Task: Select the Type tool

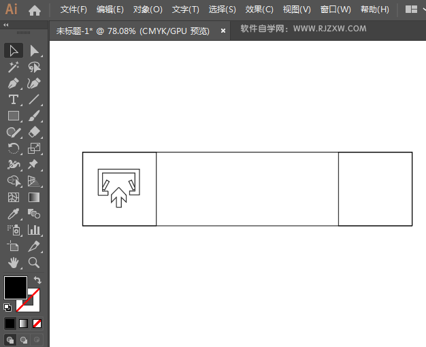Action: click(x=14, y=99)
